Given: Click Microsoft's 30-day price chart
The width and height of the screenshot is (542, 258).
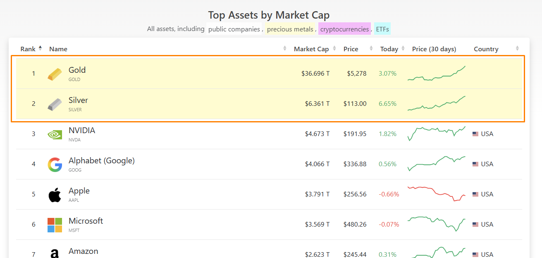Looking at the screenshot, I should (437, 225).
